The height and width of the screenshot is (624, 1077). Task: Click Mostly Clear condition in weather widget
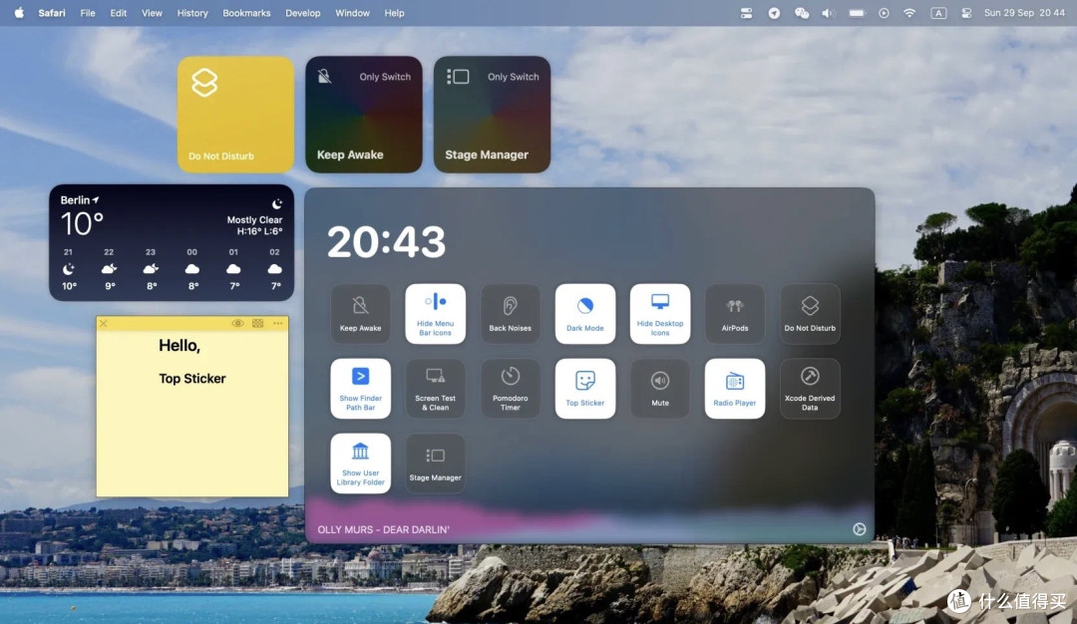tap(255, 220)
